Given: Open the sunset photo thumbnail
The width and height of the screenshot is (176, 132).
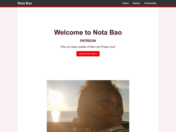Looking at the screenshot, I should (88, 106).
